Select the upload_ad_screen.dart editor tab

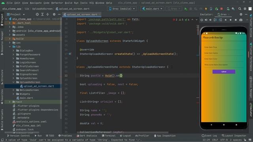coord(82,14)
